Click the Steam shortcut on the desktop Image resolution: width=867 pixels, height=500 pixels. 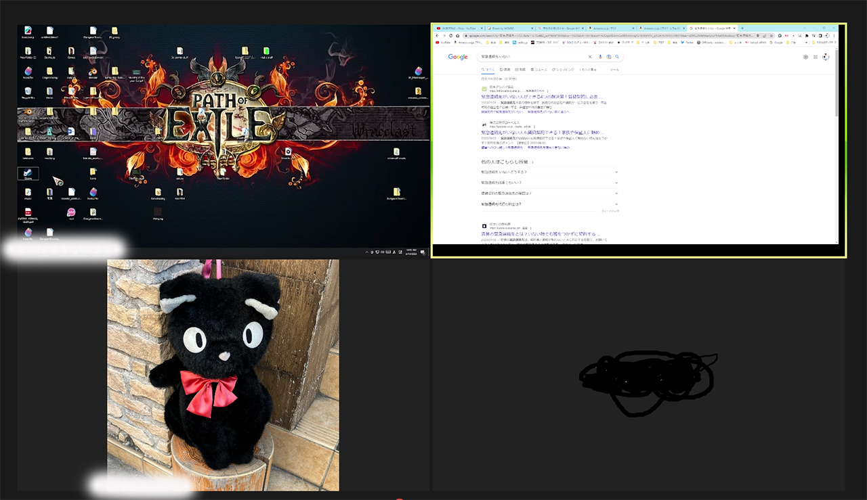point(28,173)
